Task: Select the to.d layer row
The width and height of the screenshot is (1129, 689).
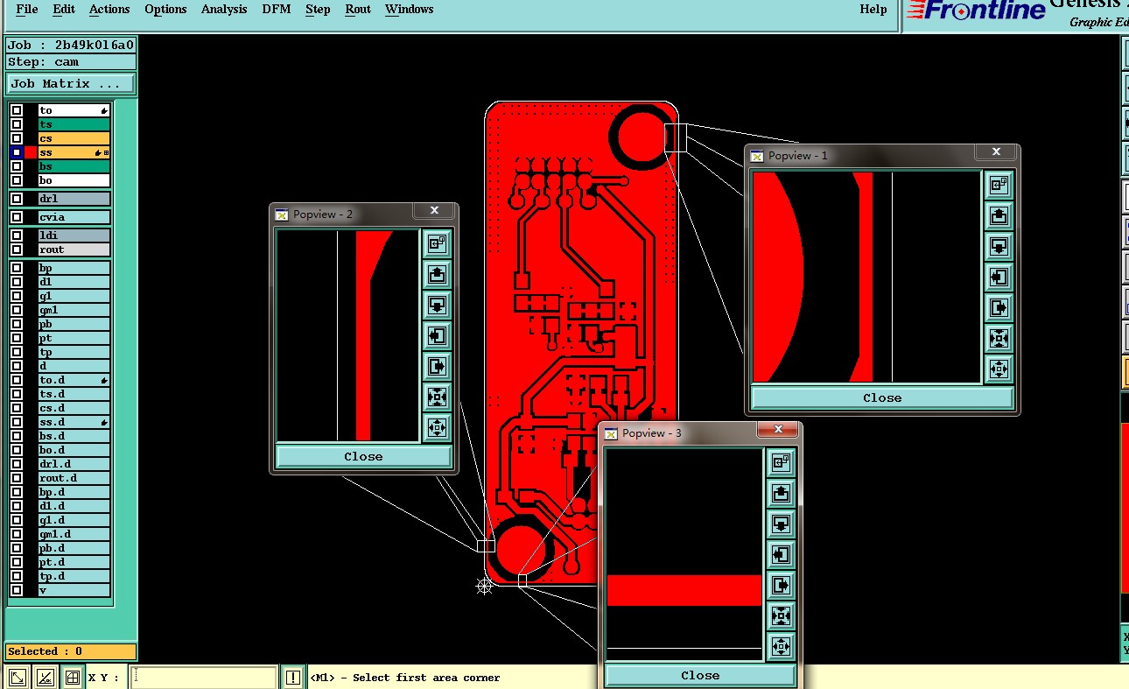Action: point(74,380)
